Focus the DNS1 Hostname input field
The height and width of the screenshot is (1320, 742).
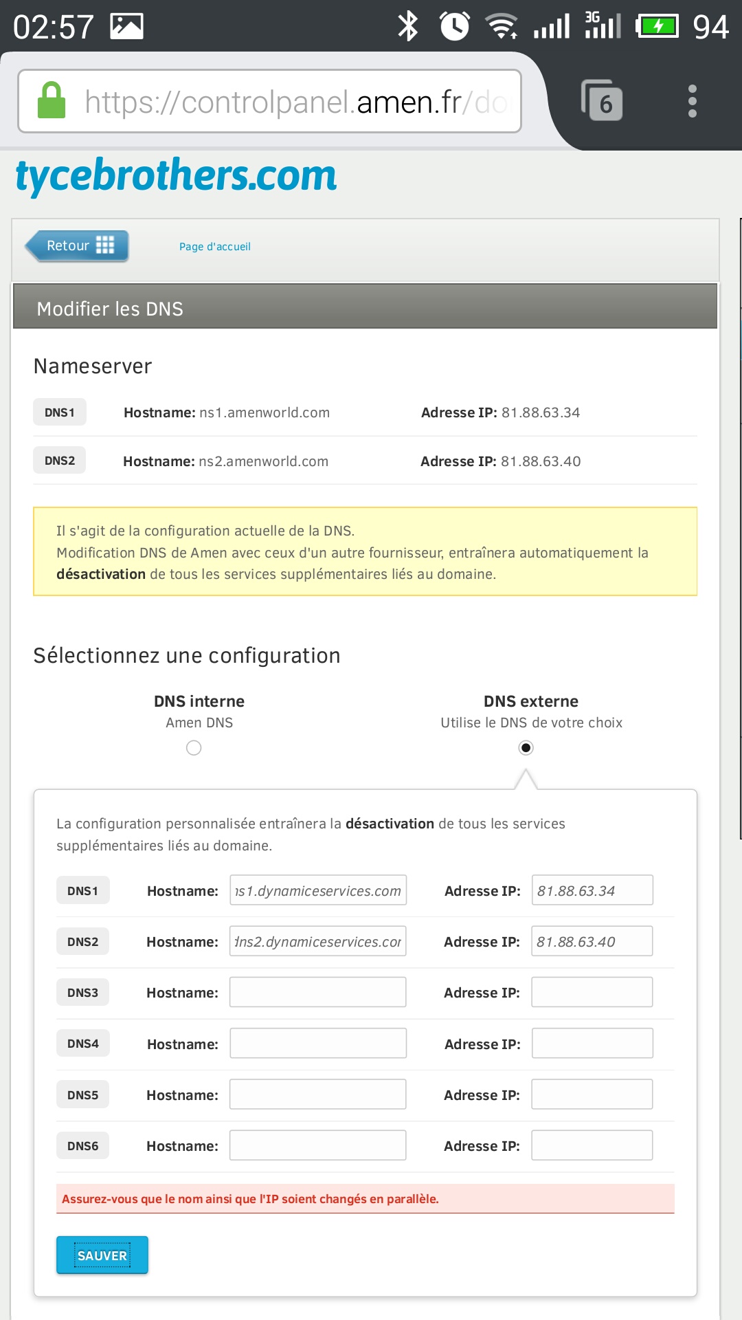click(318, 890)
